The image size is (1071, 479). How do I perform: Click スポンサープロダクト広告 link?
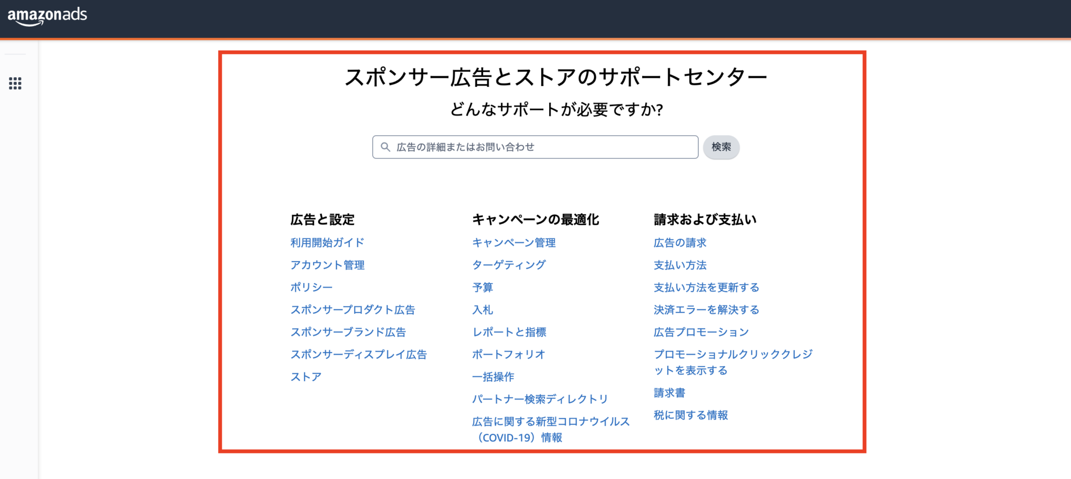(353, 309)
